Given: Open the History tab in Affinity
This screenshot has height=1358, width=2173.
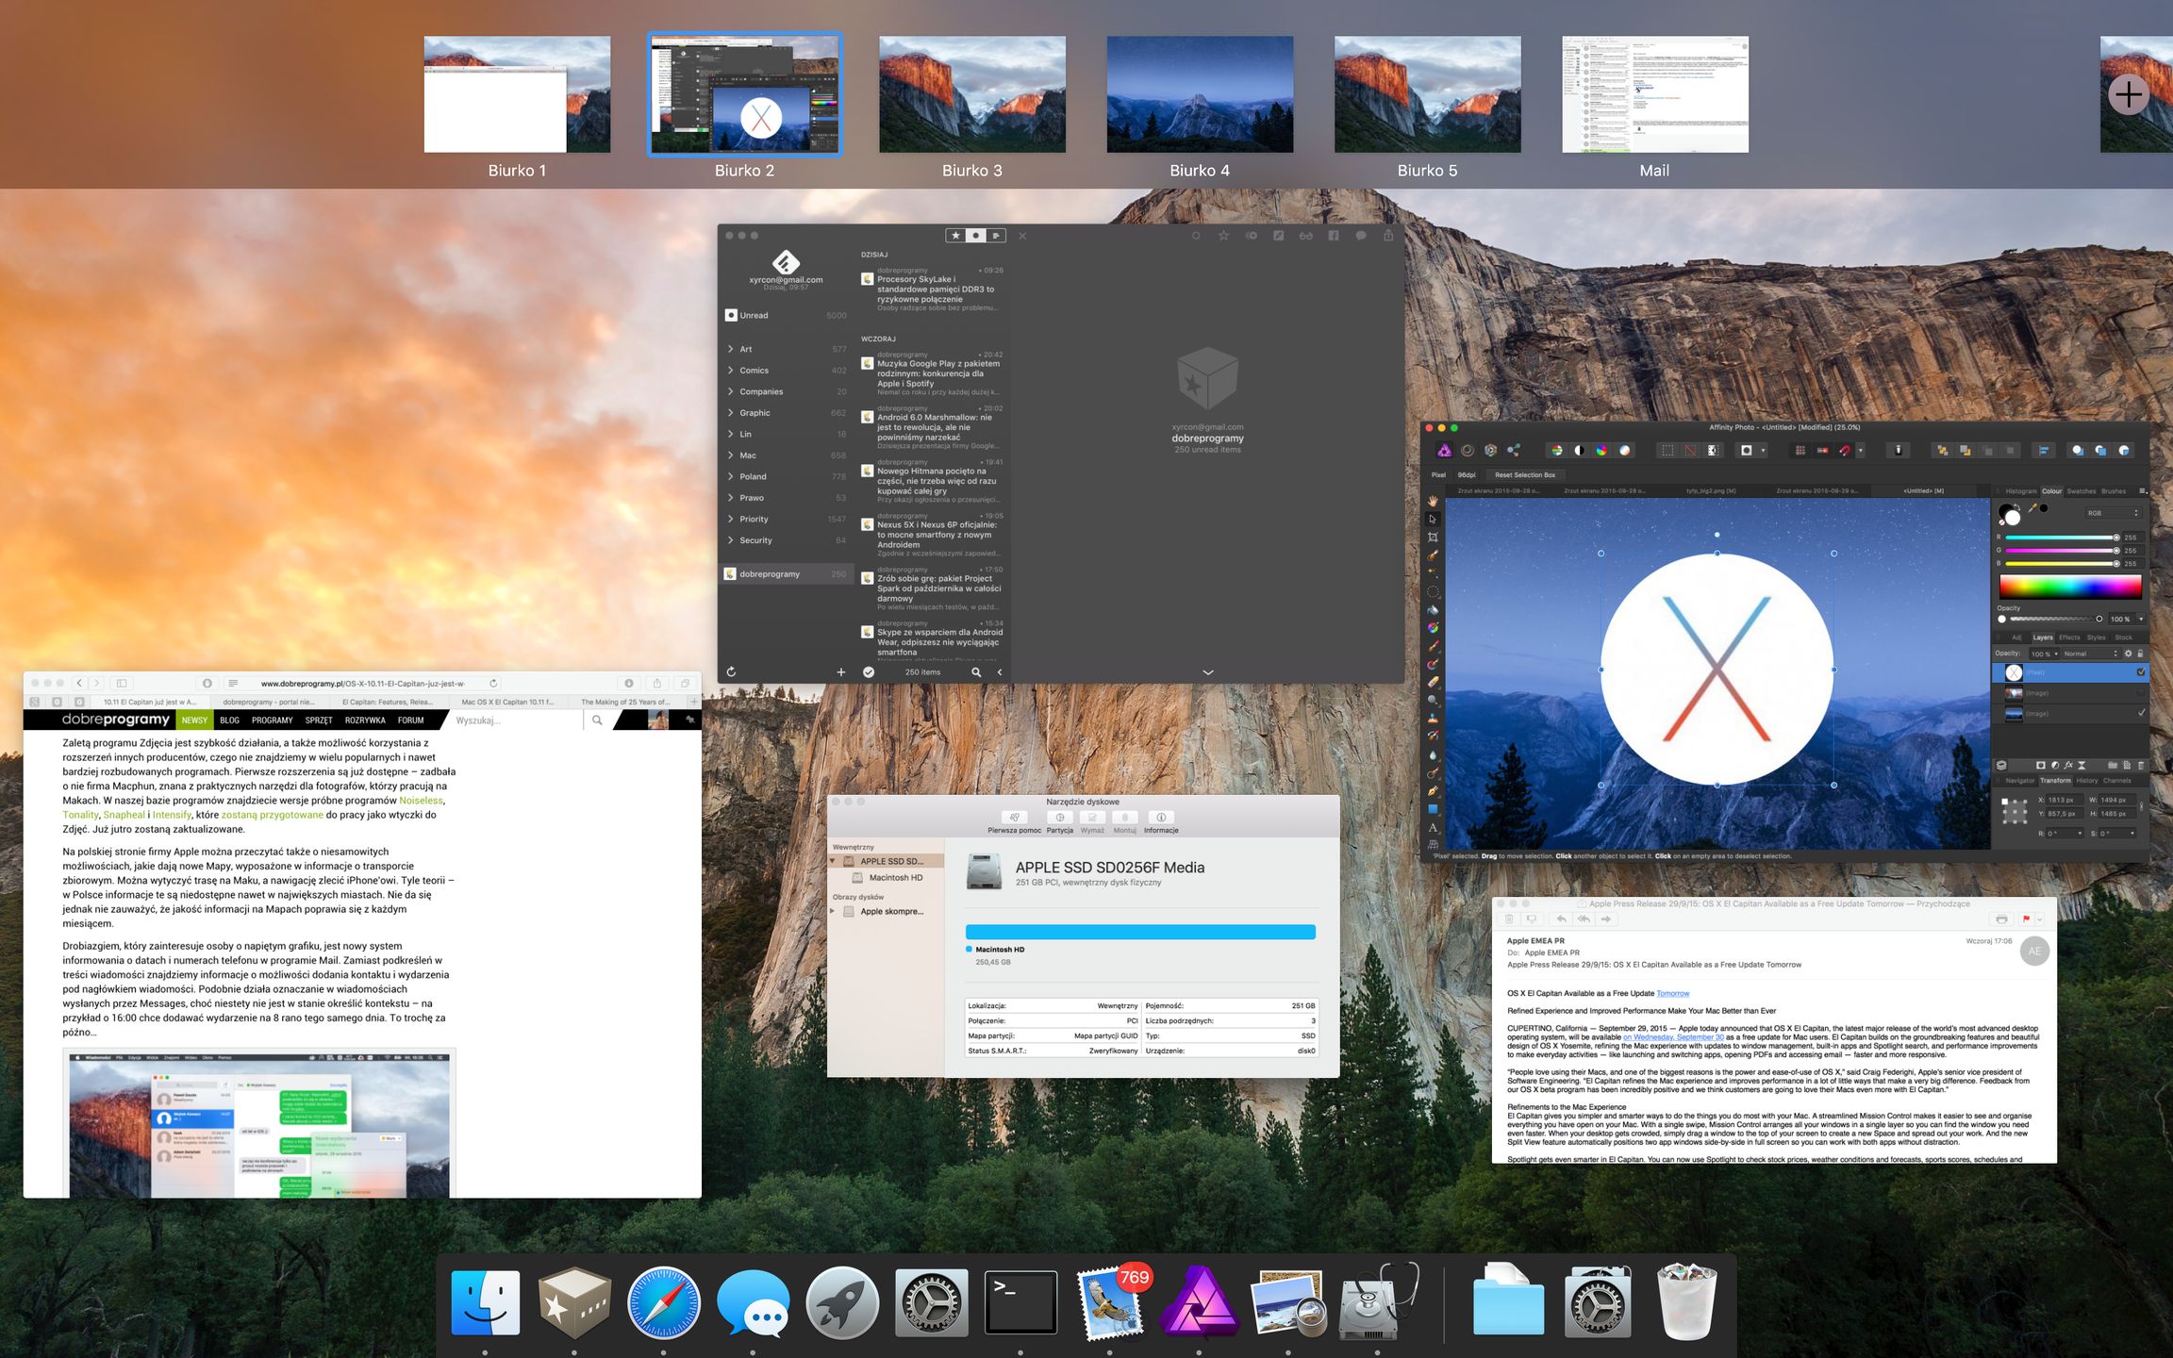Looking at the screenshot, I should 2086,780.
